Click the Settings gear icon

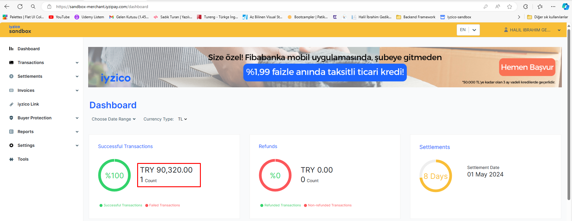click(x=11, y=145)
